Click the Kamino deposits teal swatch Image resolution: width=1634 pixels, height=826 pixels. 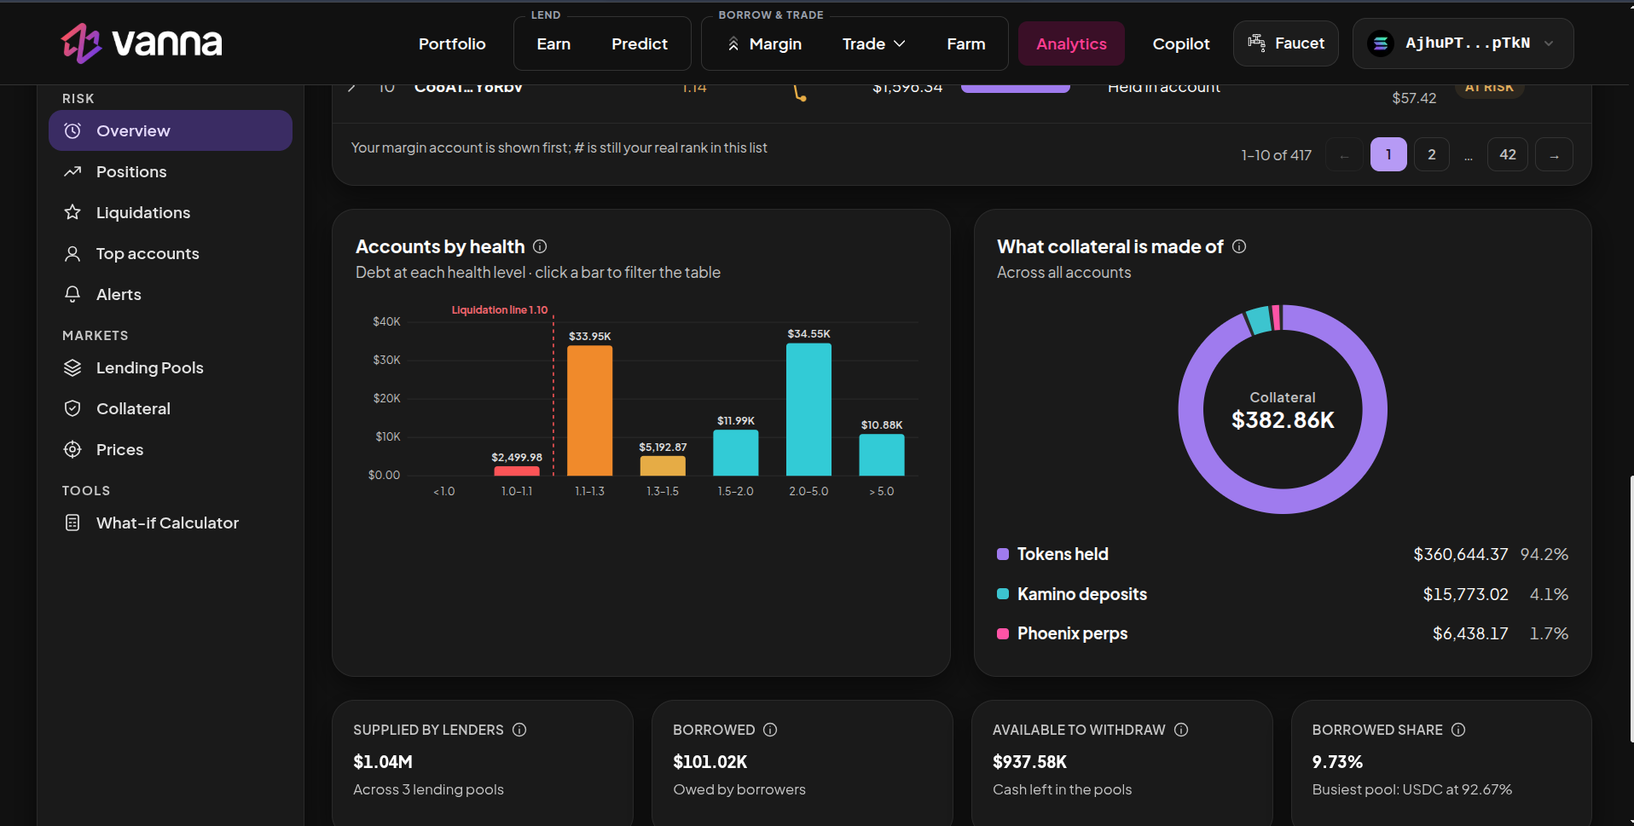click(x=1003, y=594)
